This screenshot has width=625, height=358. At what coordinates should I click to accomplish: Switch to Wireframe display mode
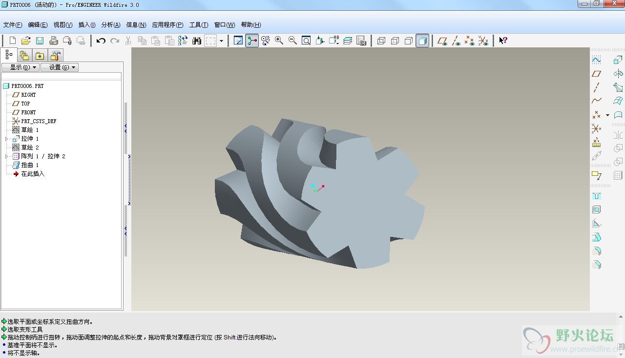coord(381,41)
